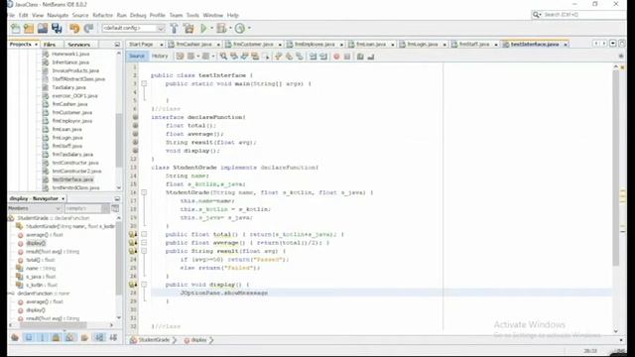The image size is (635, 357).
Task: Open the Members dropdown in Navigator
Action: pos(35,208)
